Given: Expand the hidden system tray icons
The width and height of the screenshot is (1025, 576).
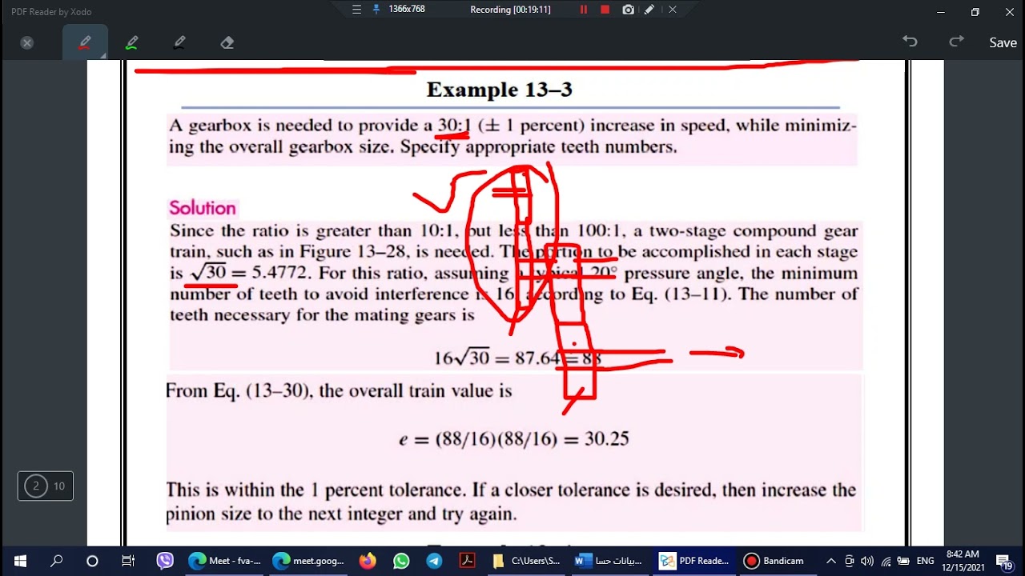Looking at the screenshot, I should tap(831, 561).
